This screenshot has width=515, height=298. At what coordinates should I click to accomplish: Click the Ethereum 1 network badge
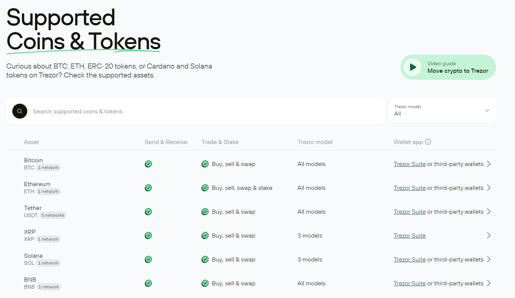click(48, 191)
